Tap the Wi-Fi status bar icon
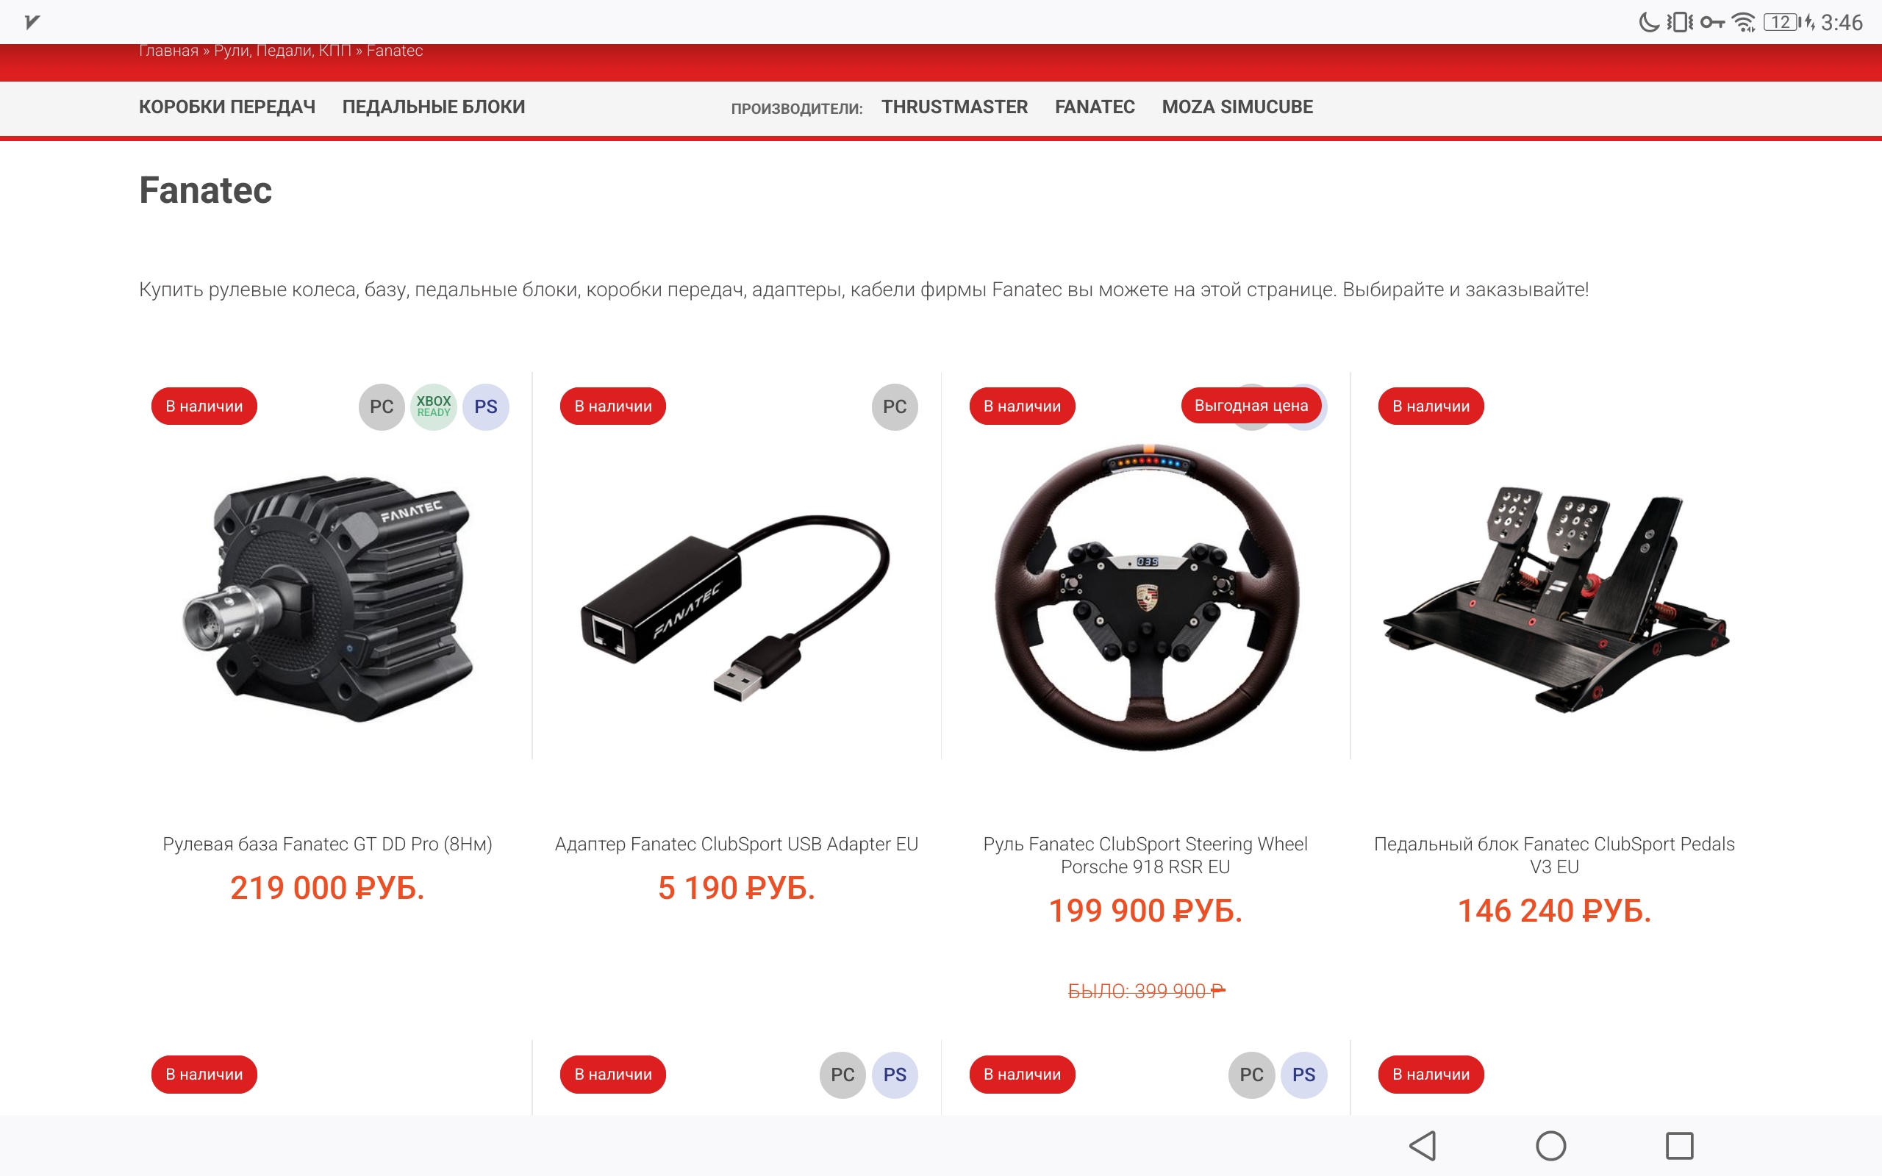The height and width of the screenshot is (1176, 1882). pos(1745,23)
